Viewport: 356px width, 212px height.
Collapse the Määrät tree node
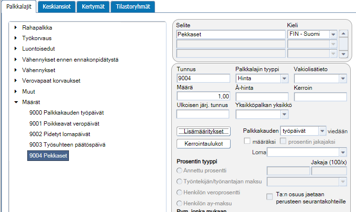(x=16, y=102)
